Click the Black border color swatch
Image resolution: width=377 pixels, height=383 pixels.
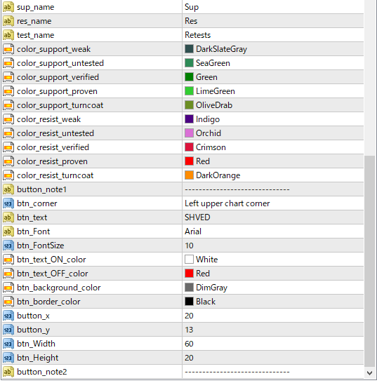(189, 302)
